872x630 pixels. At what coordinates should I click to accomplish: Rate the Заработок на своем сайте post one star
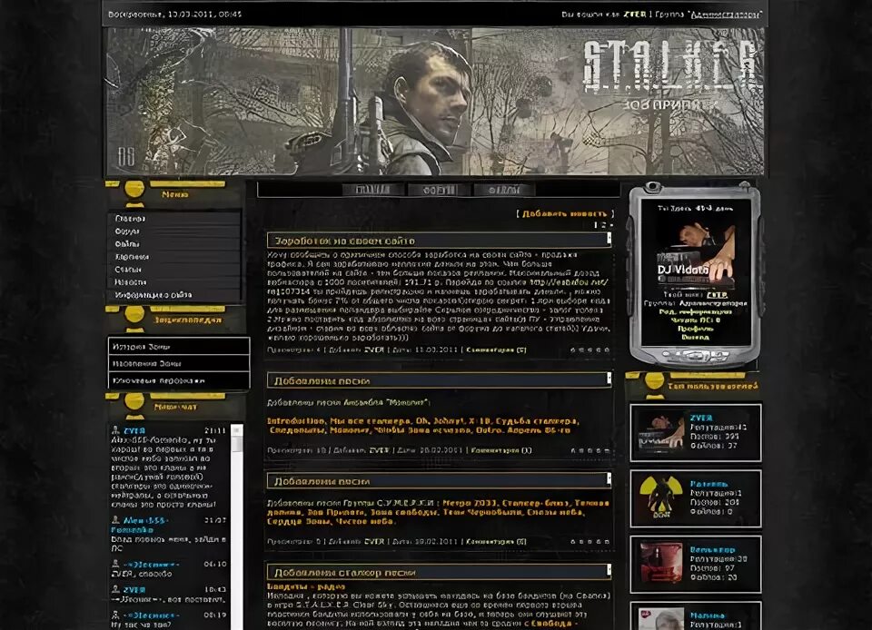[573, 350]
